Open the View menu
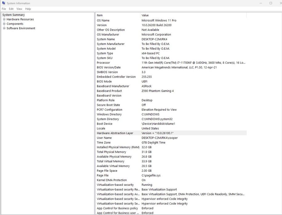Image resolution: width=282 pixels, height=215 pixels. click(x=19, y=9)
